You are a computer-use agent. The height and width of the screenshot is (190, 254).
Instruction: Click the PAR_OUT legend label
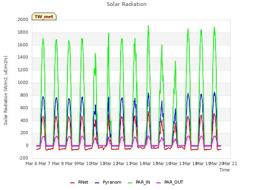[174, 182]
